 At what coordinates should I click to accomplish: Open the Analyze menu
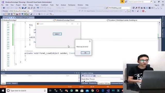pyautogui.click(x=63, y=5)
